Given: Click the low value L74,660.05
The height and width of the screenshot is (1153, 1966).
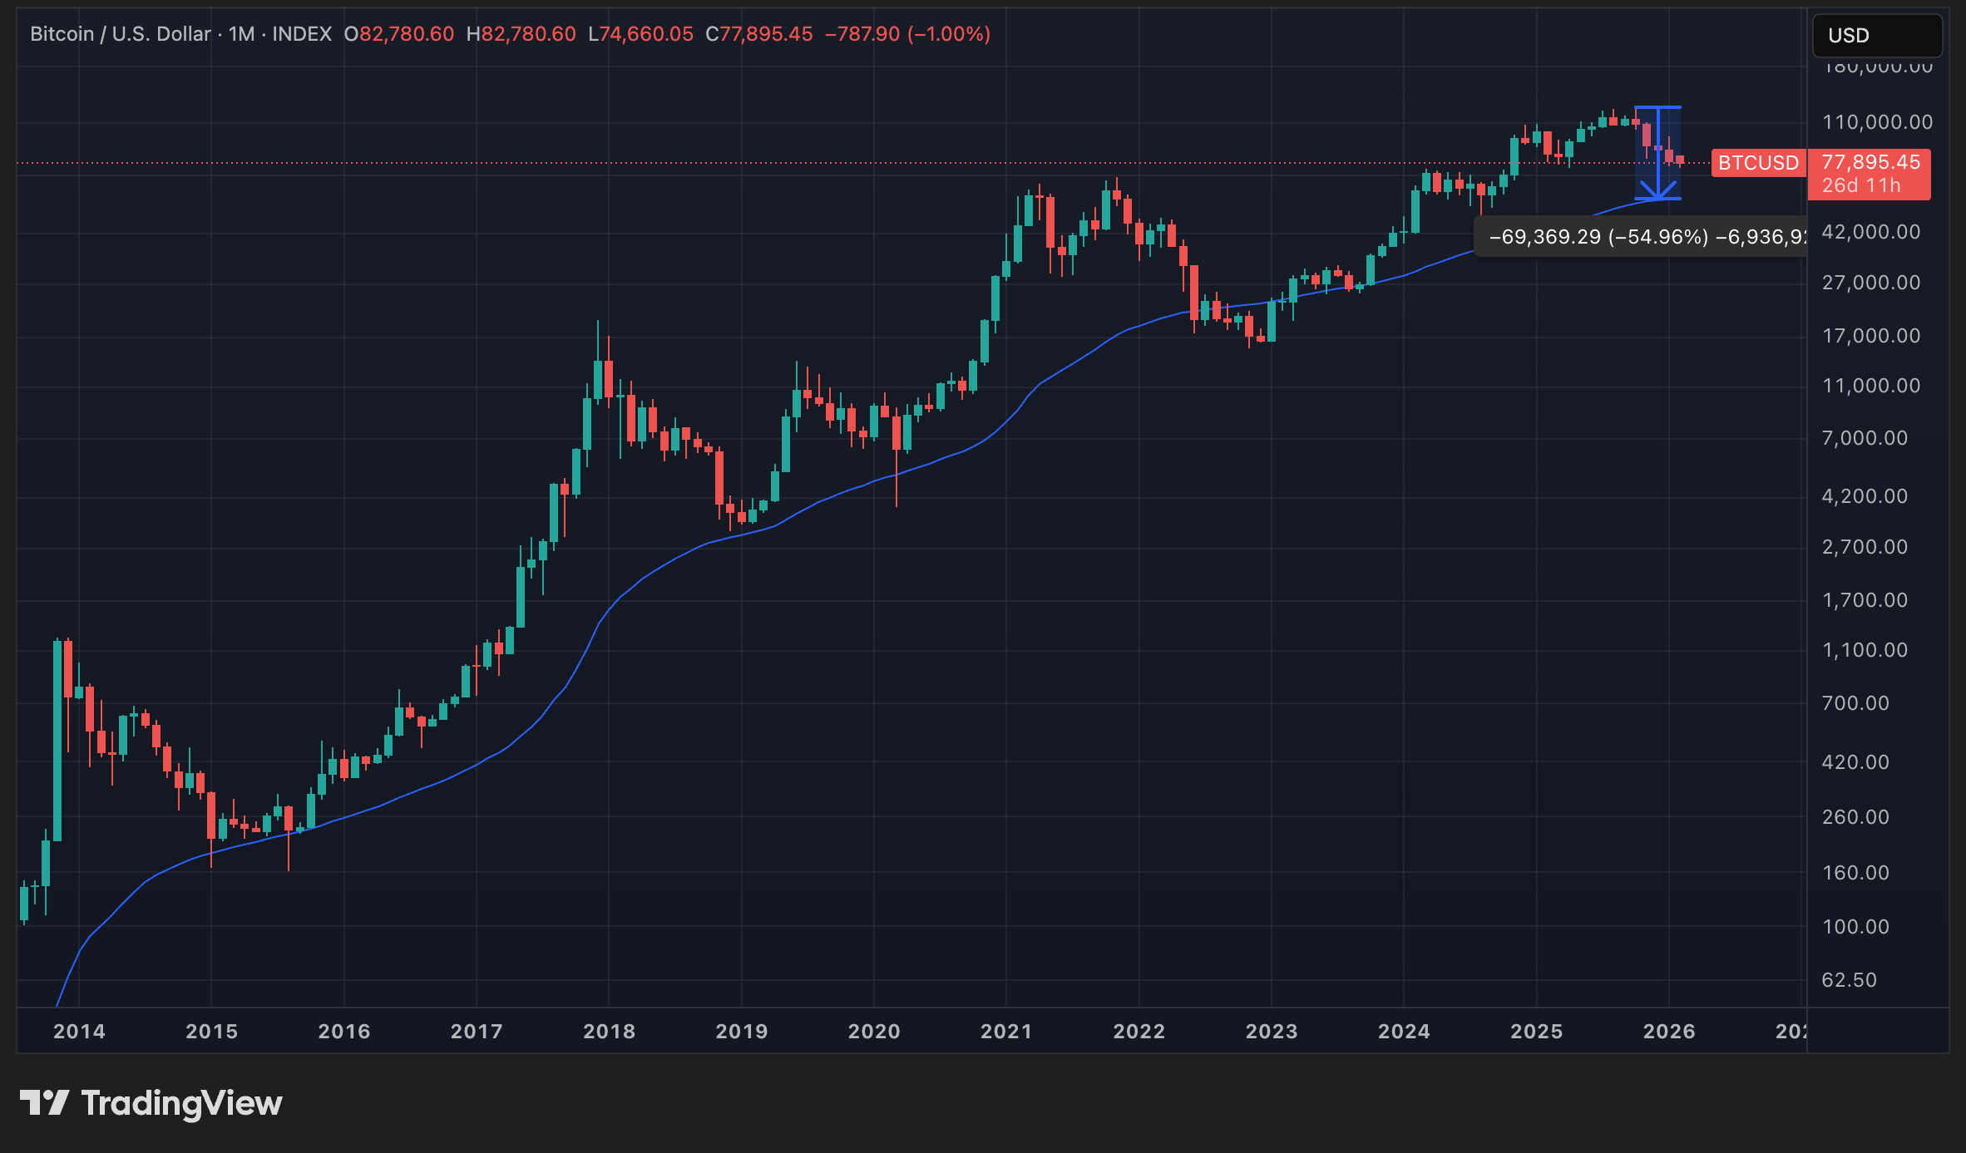Looking at the screenshot, I should (640, 34).
